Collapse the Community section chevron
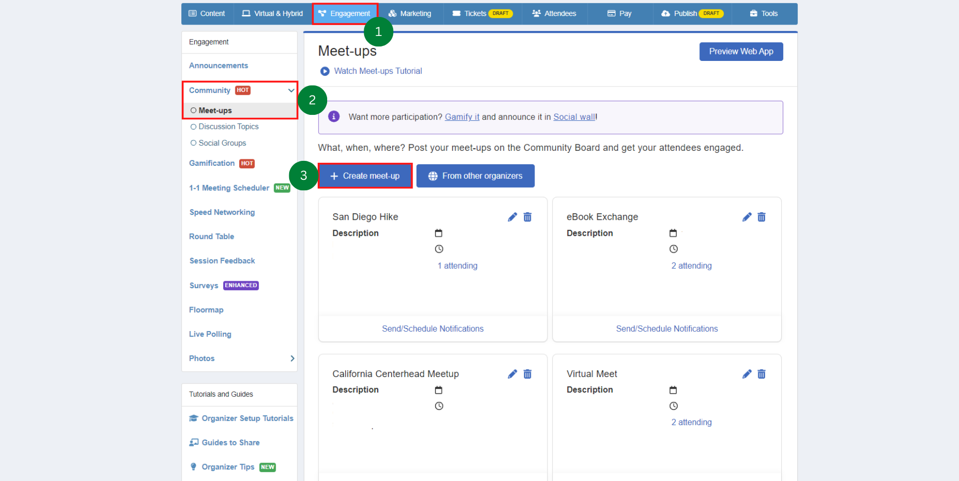The image size is (959, 481). (x=291, y=90)
